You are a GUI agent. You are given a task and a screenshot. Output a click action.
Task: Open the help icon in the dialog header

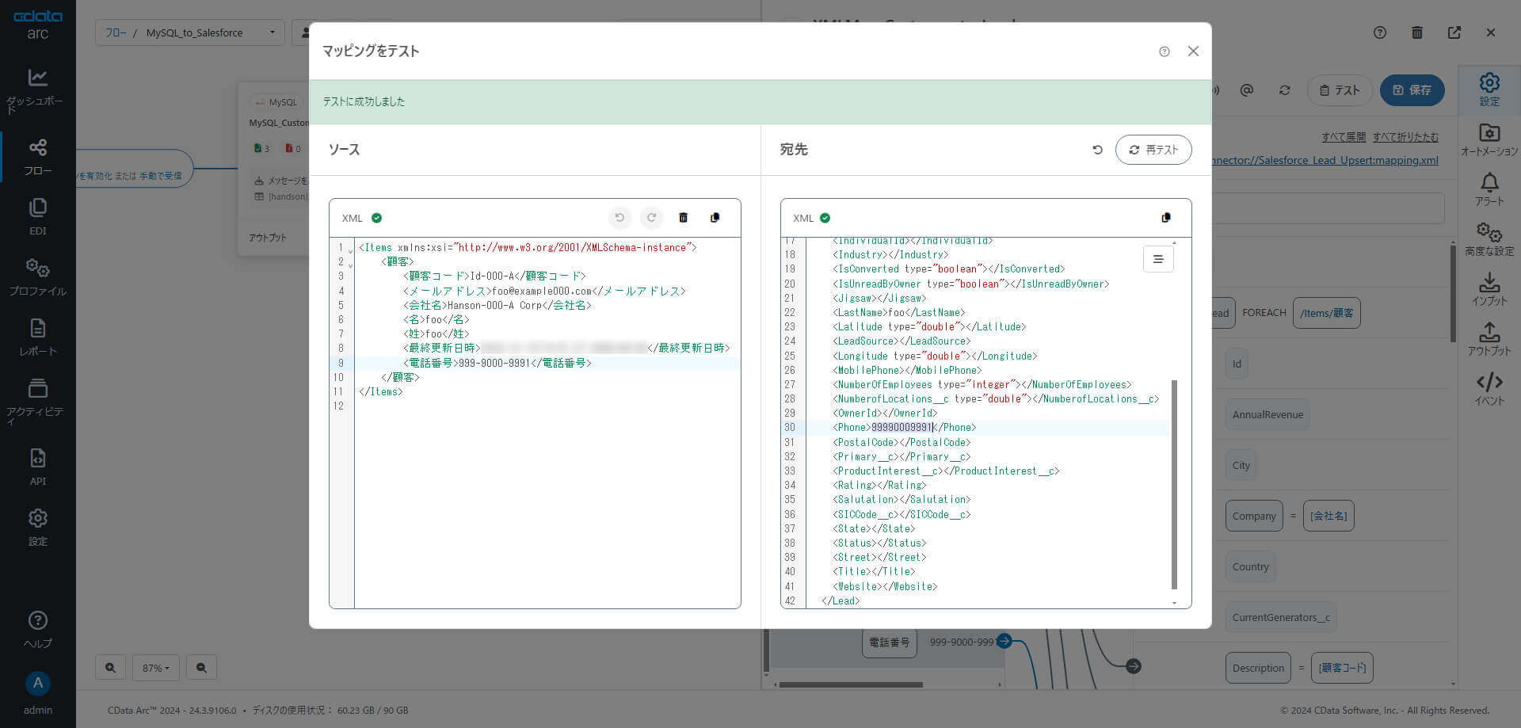(x=1164, y=51)
